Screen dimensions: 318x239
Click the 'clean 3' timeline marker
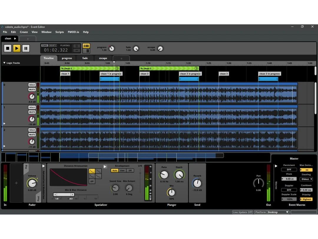[223, 74]
